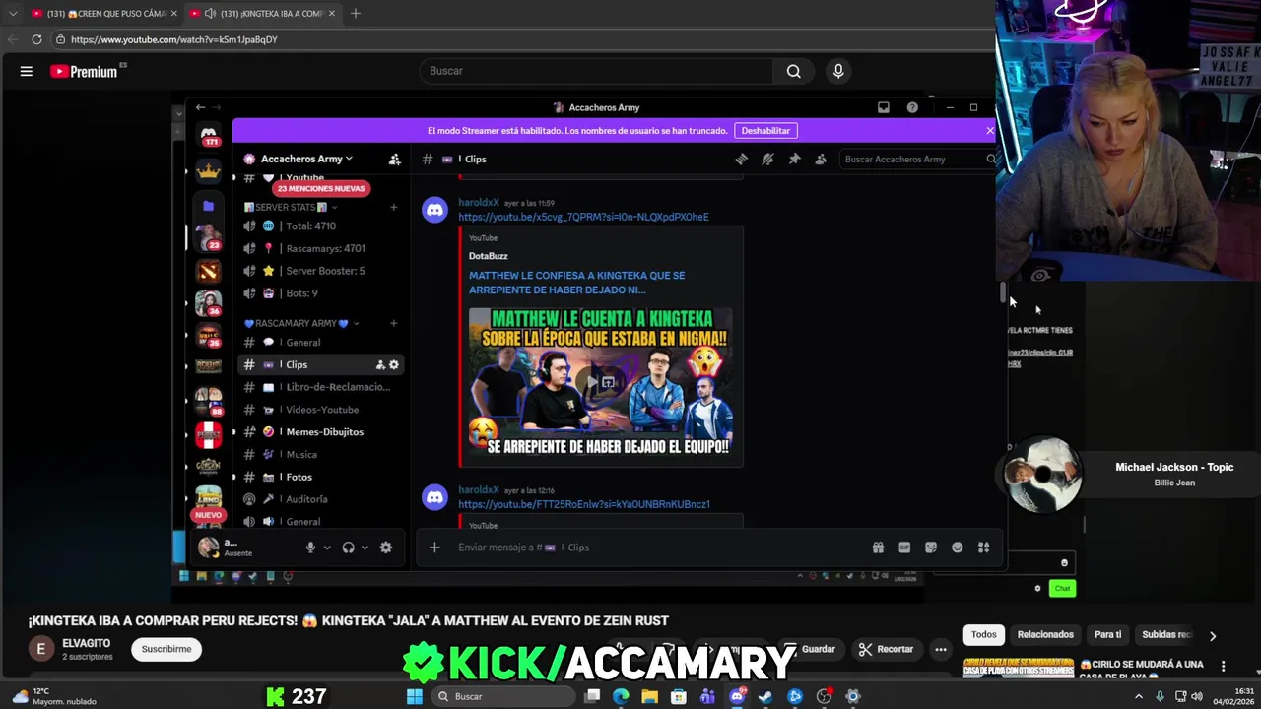Open Memes-Dibujitos channel
Viewport: 1261px width, 709px height.
pos(320,431)
